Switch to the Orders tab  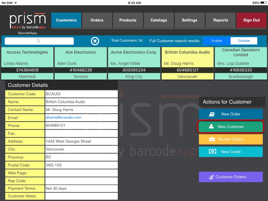coord(97,20)
